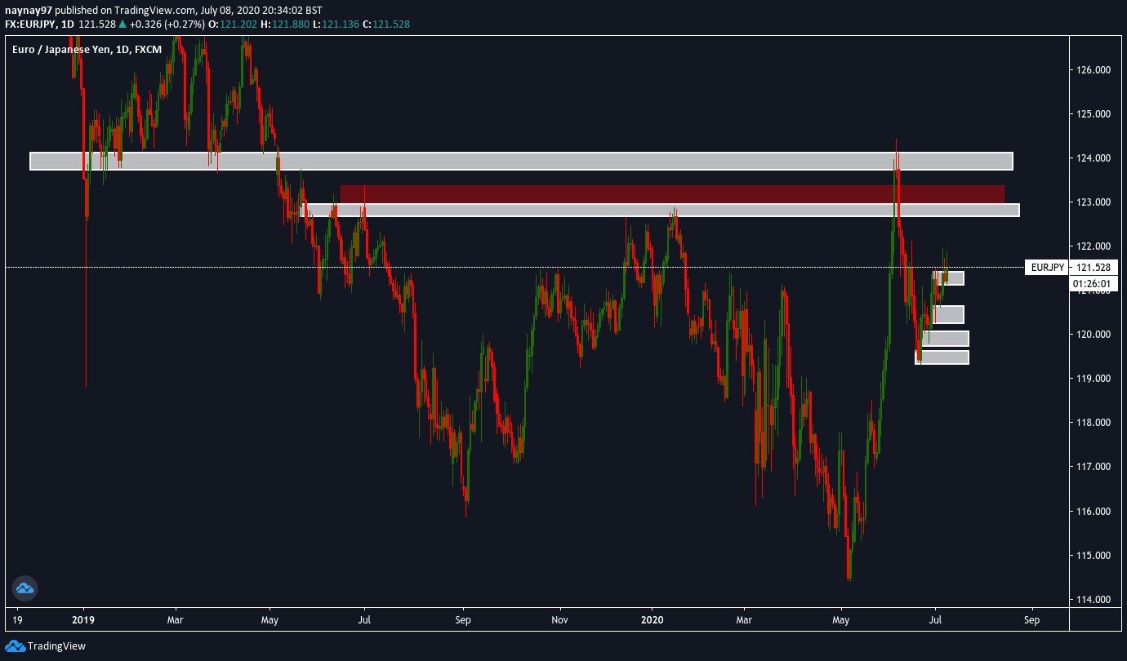
Task: Select the small gray box beneath current price line
Action: click(x=948, y=278)
